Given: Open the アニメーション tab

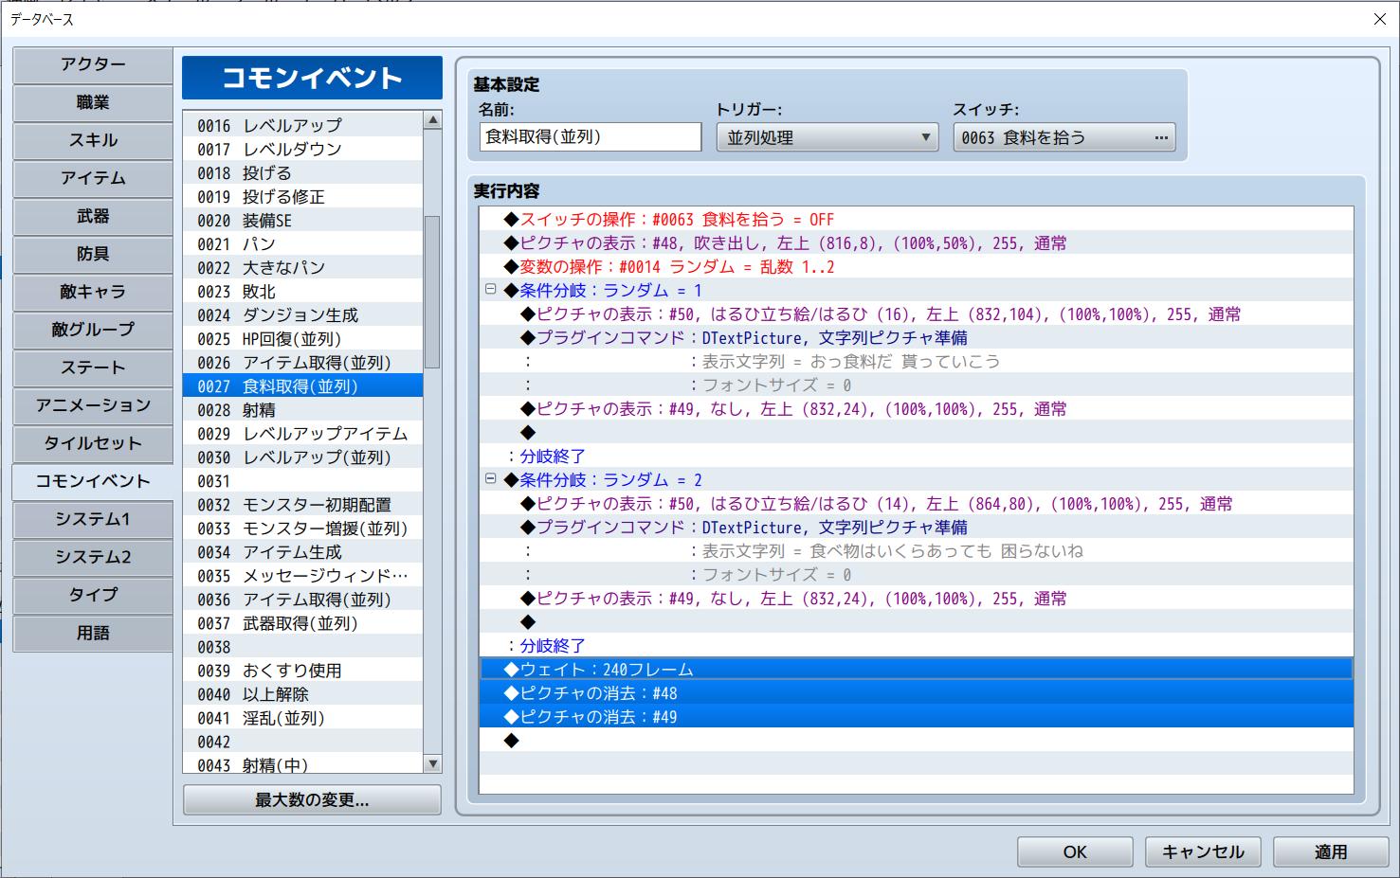Looking at the screenshot, I should (x=93, y=405).
